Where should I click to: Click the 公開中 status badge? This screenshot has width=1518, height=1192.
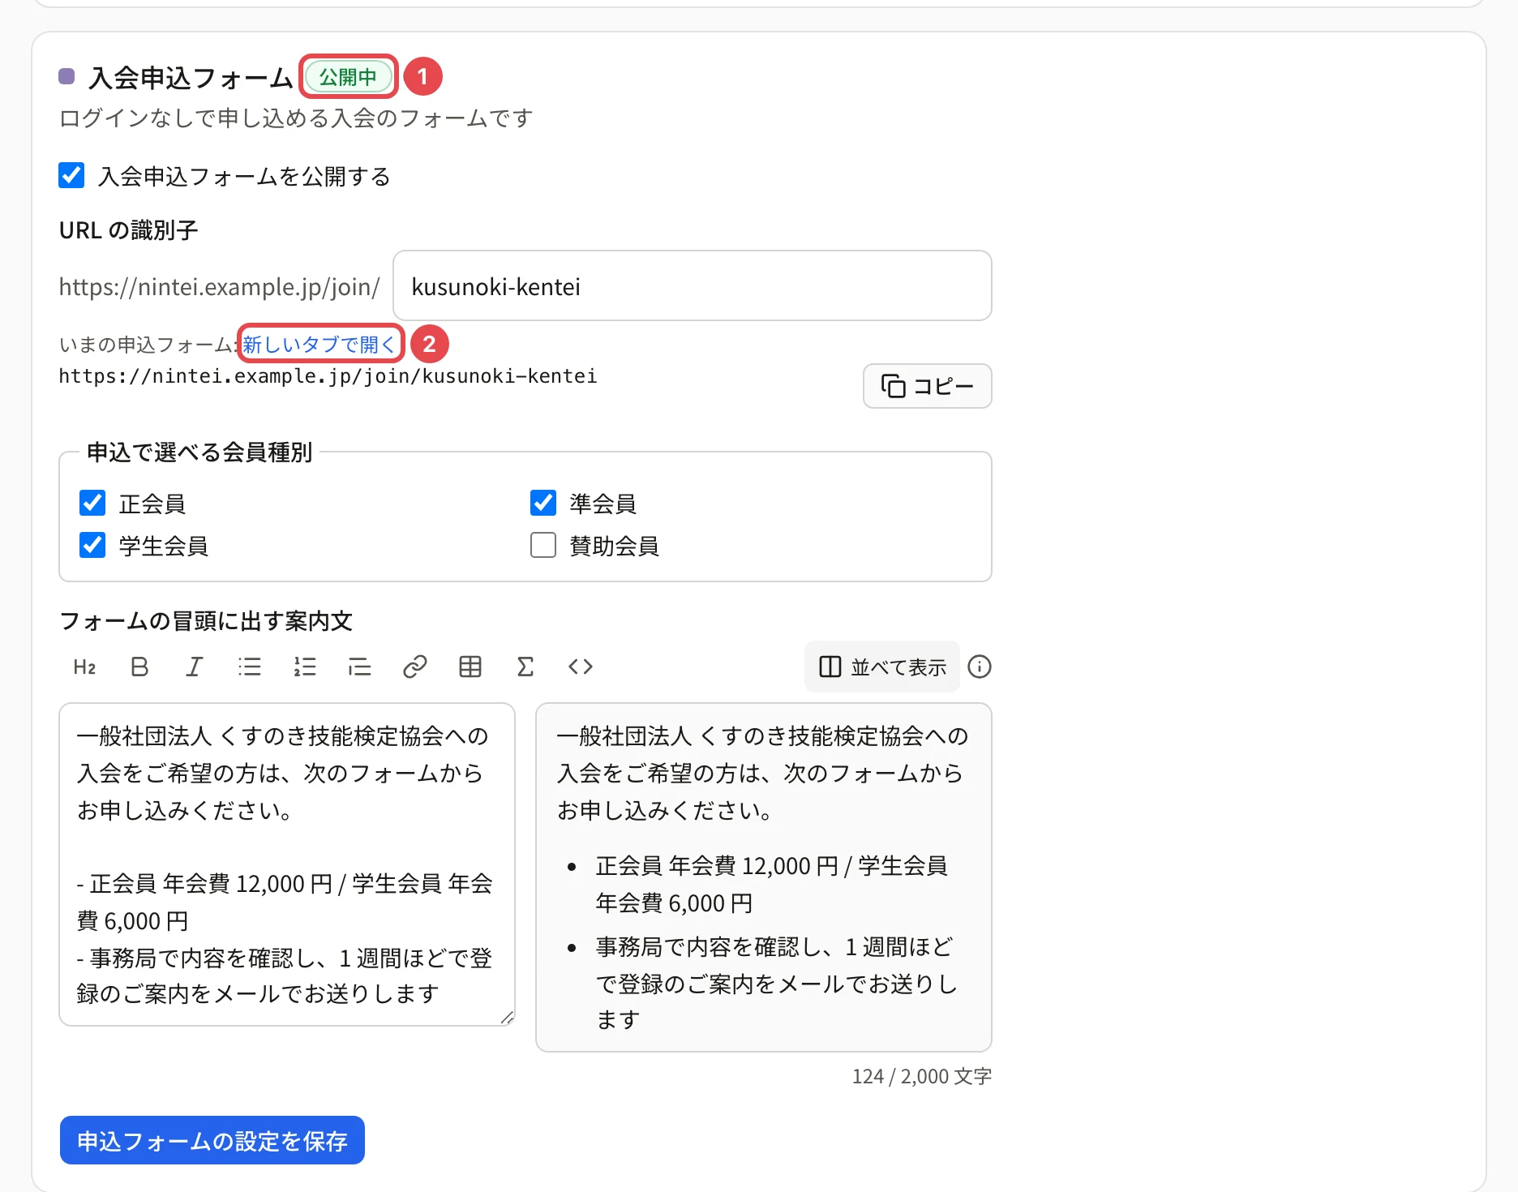[x=348, y=77]
